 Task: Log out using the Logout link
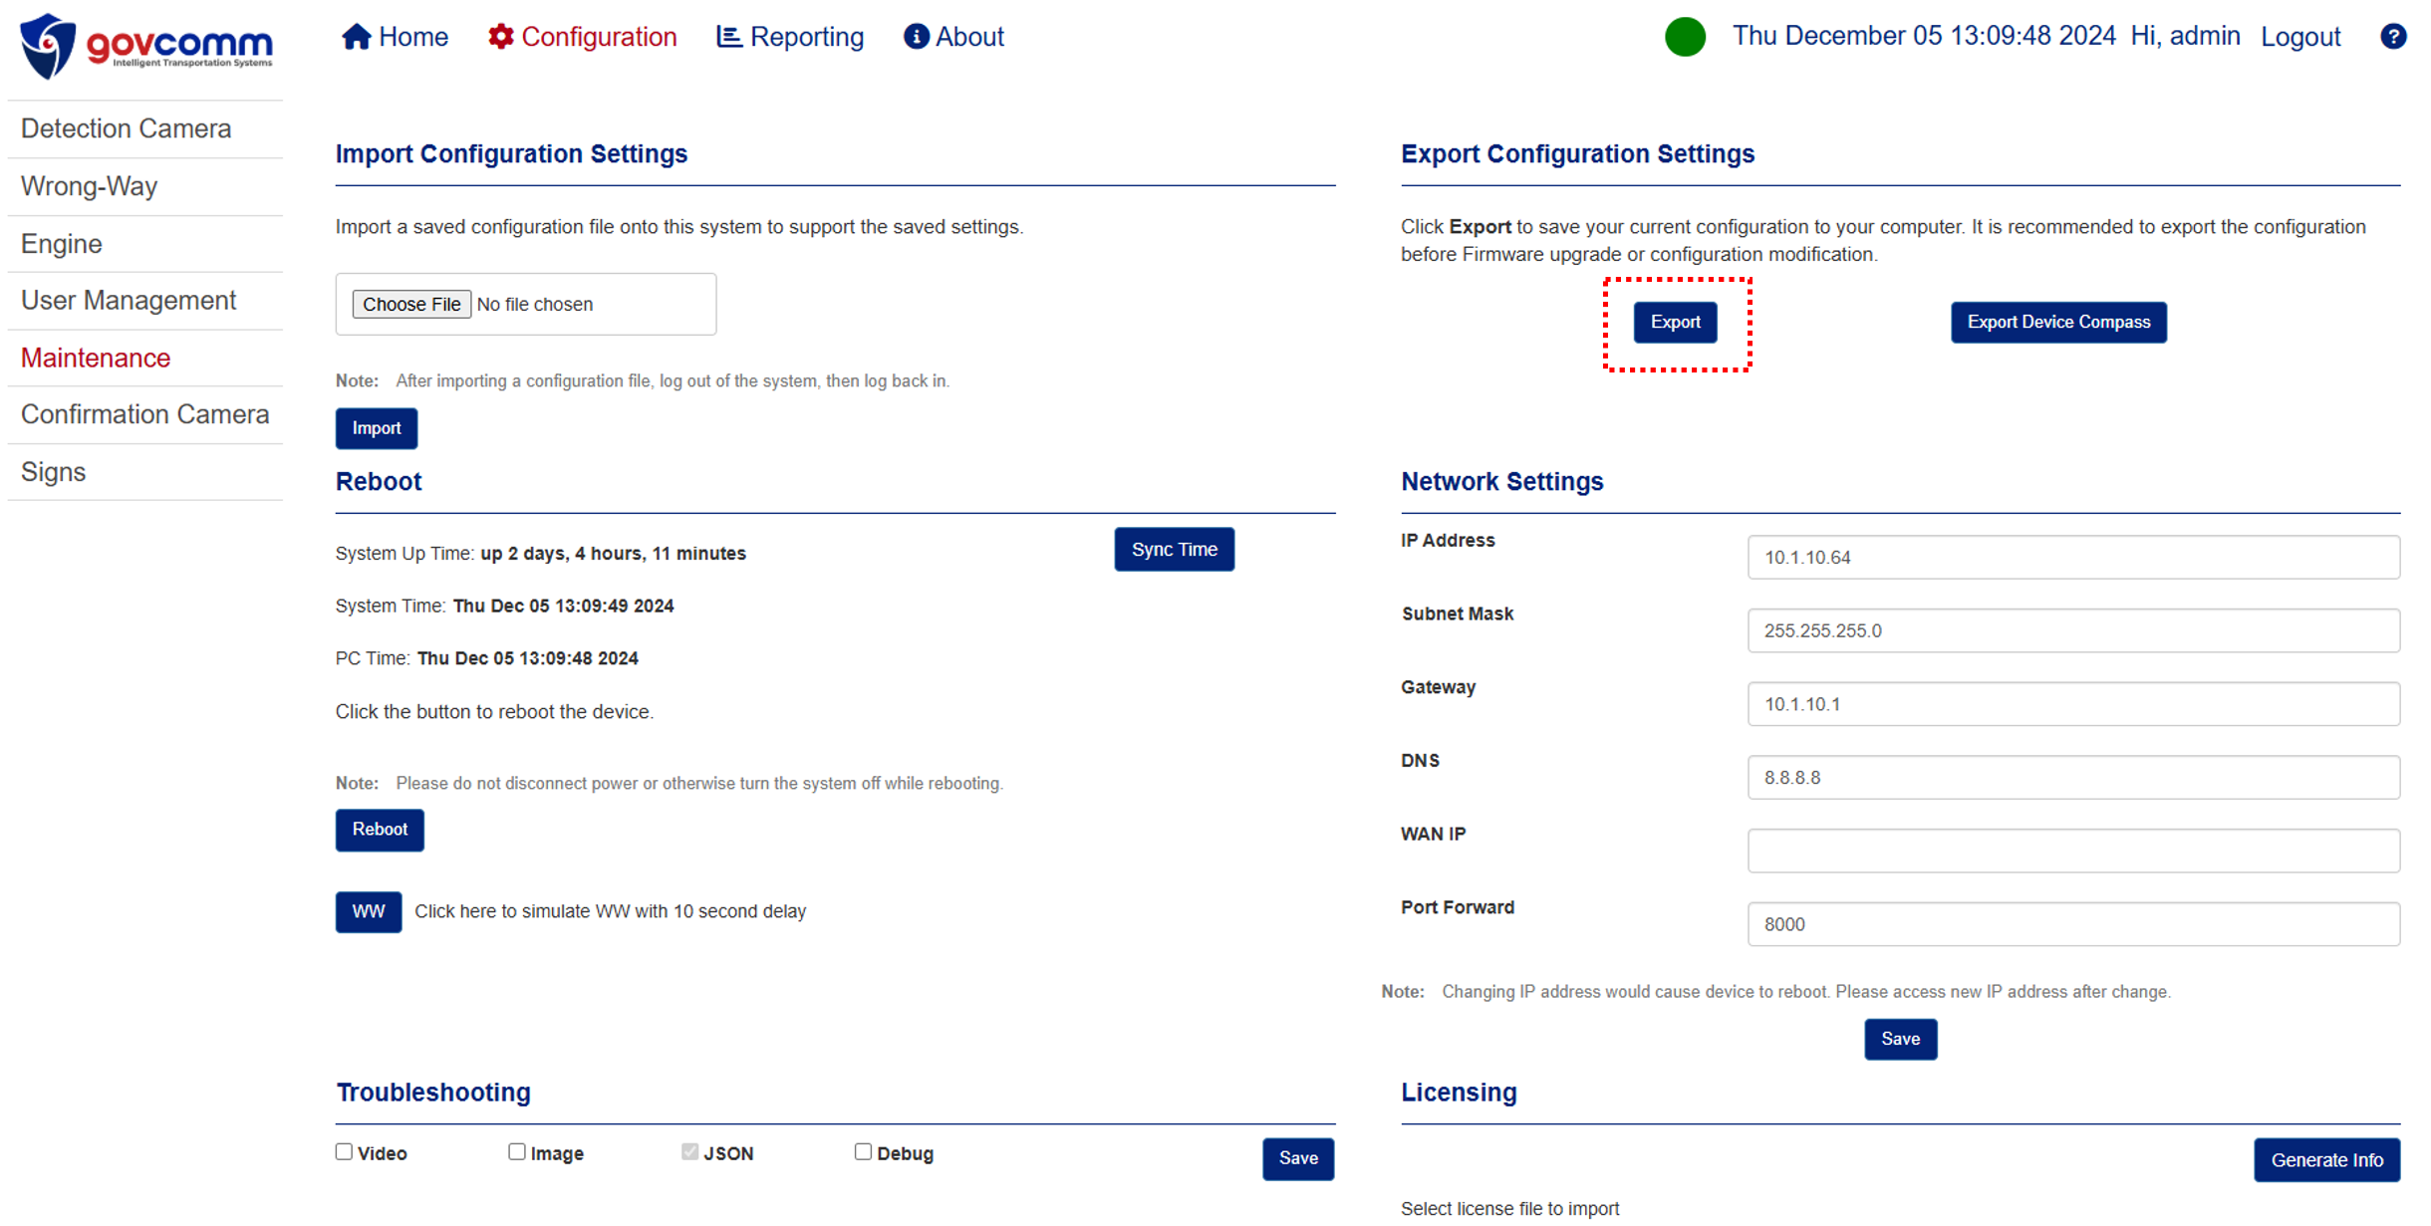pyautogui.click(x=2299, y=37)
